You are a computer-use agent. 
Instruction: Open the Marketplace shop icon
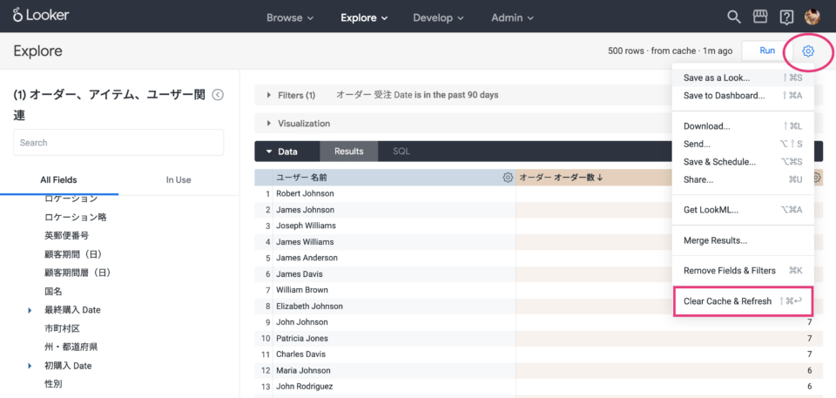click(x=760, y=17)
